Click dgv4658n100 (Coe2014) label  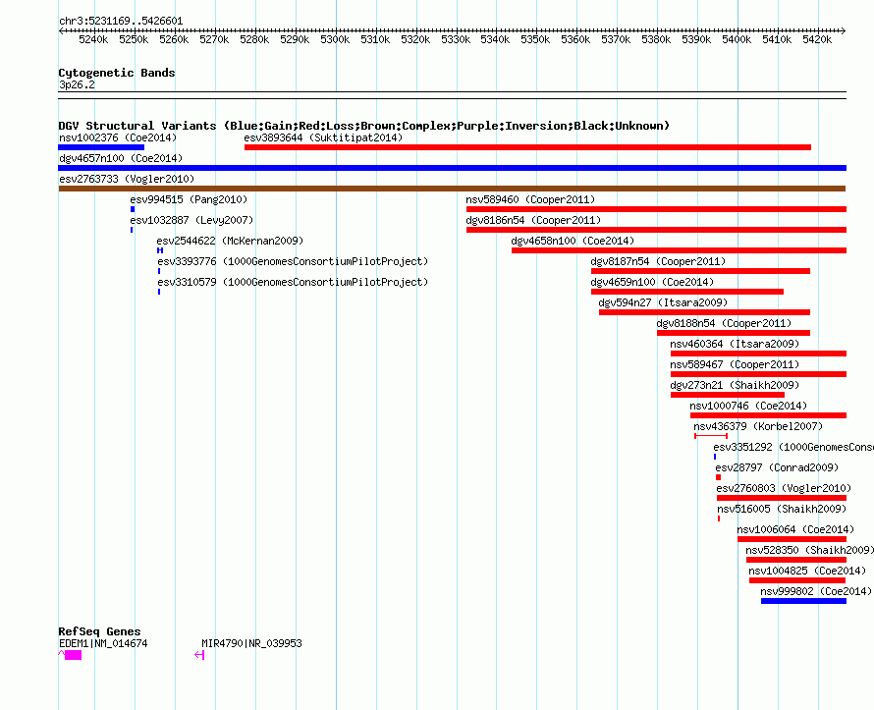(573, 241)
